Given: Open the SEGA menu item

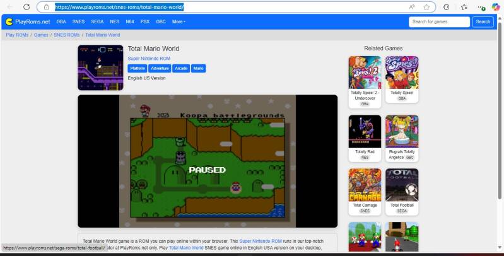Looking at the screenshot, I should click(97, 21).
